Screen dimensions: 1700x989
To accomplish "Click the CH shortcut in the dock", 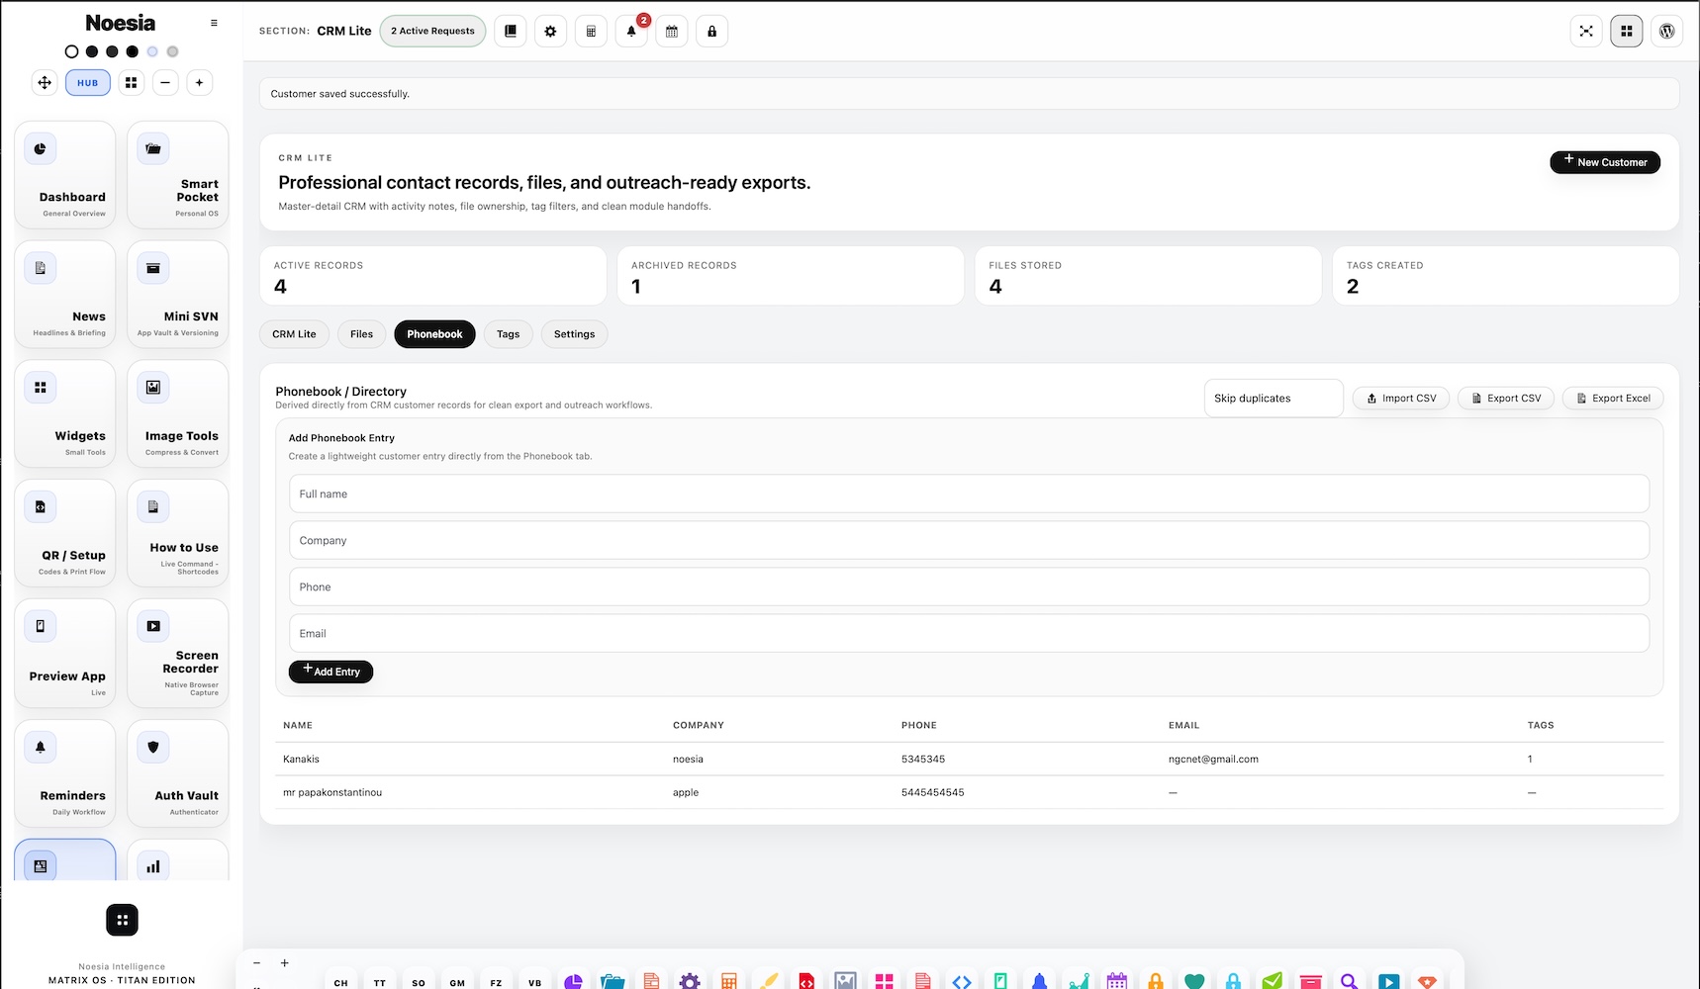I will [340, 981].
